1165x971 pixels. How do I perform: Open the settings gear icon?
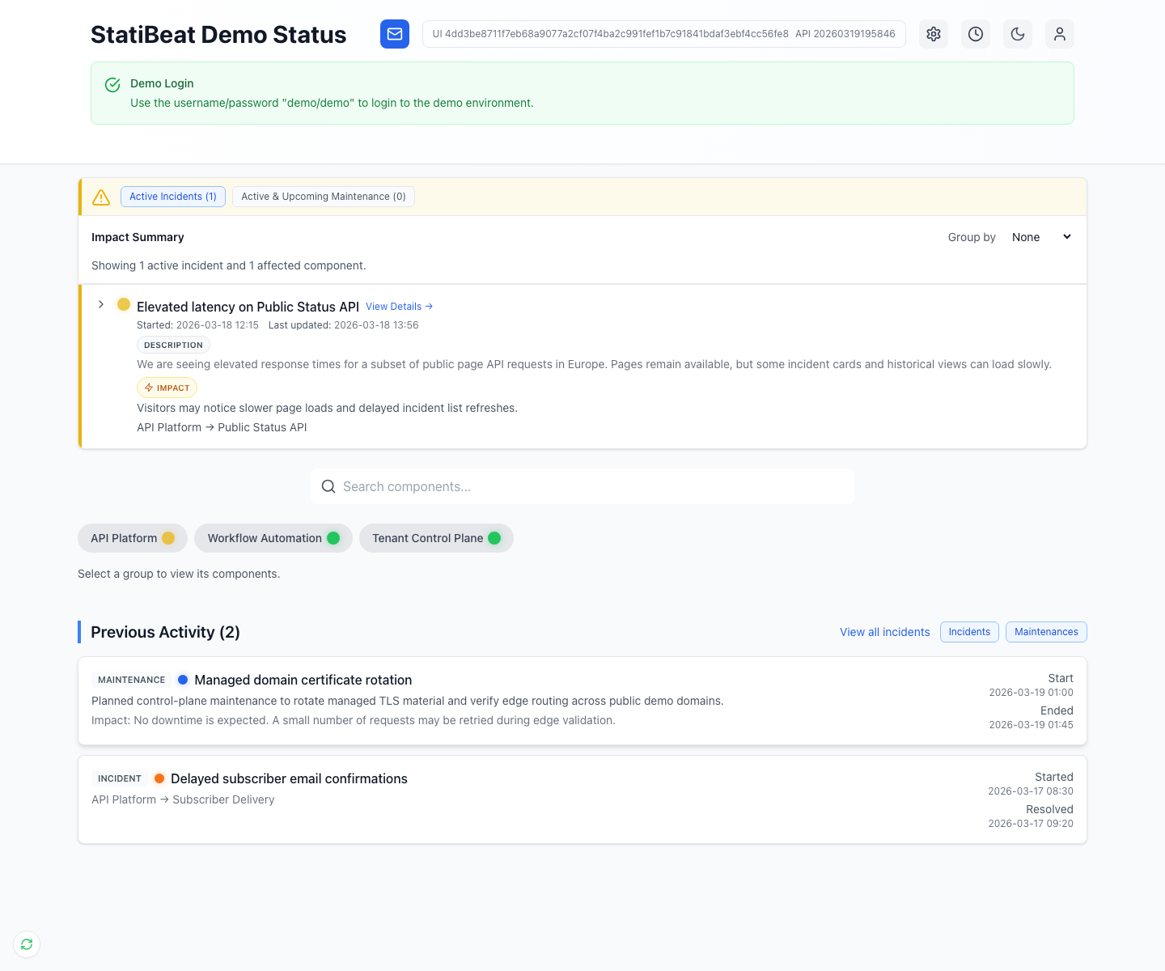pos(933,34)
